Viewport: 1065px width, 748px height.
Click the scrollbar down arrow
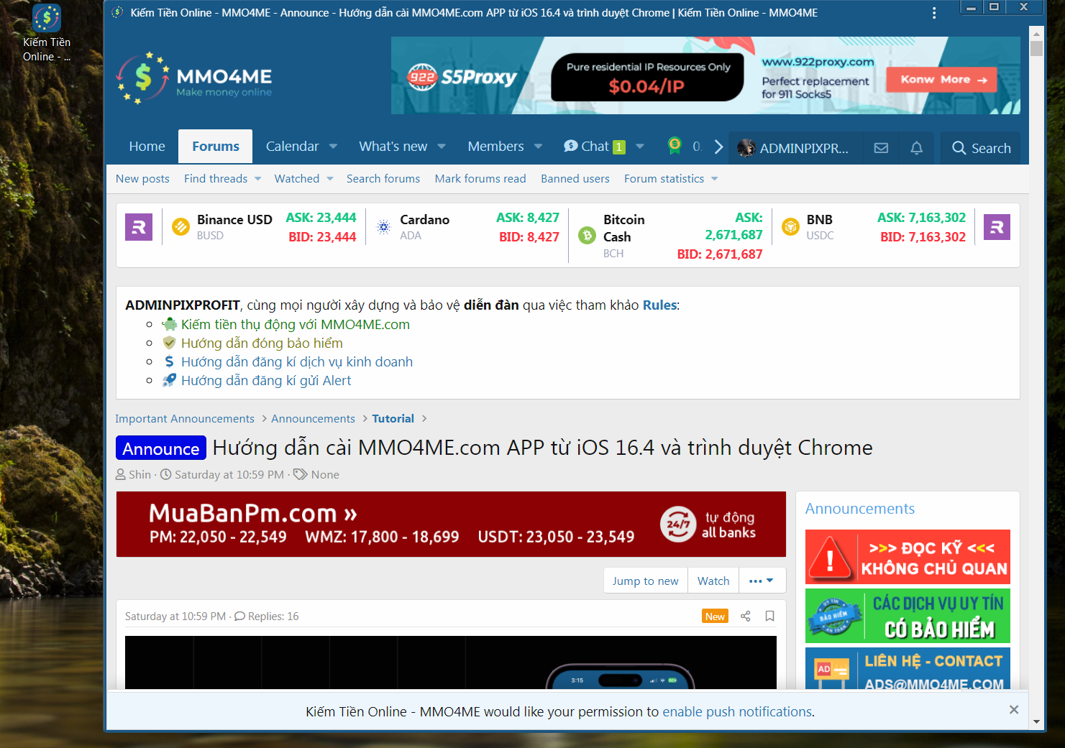click(1036, 721)
